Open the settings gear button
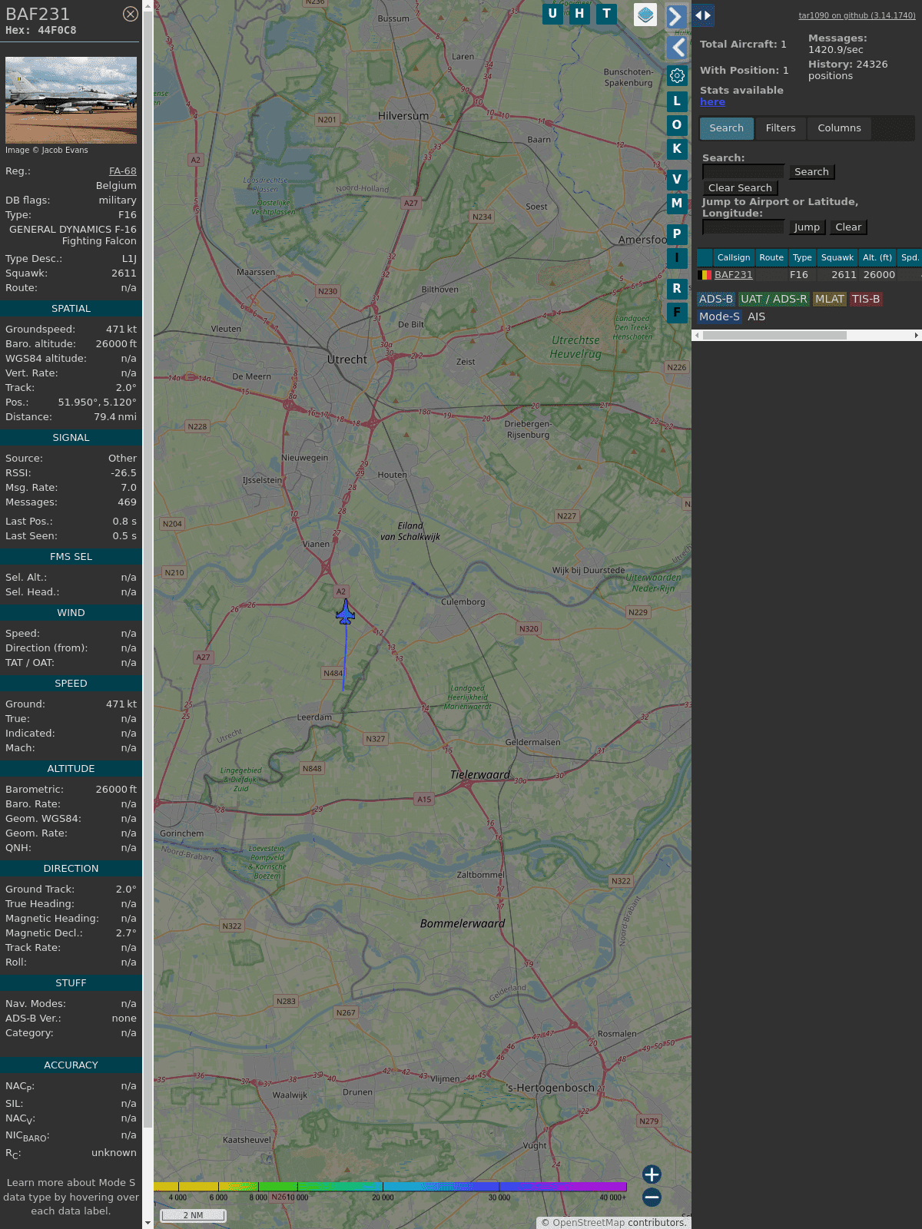Image resolution: width=922 pixels, height=1229 pixels. [677, 75]
